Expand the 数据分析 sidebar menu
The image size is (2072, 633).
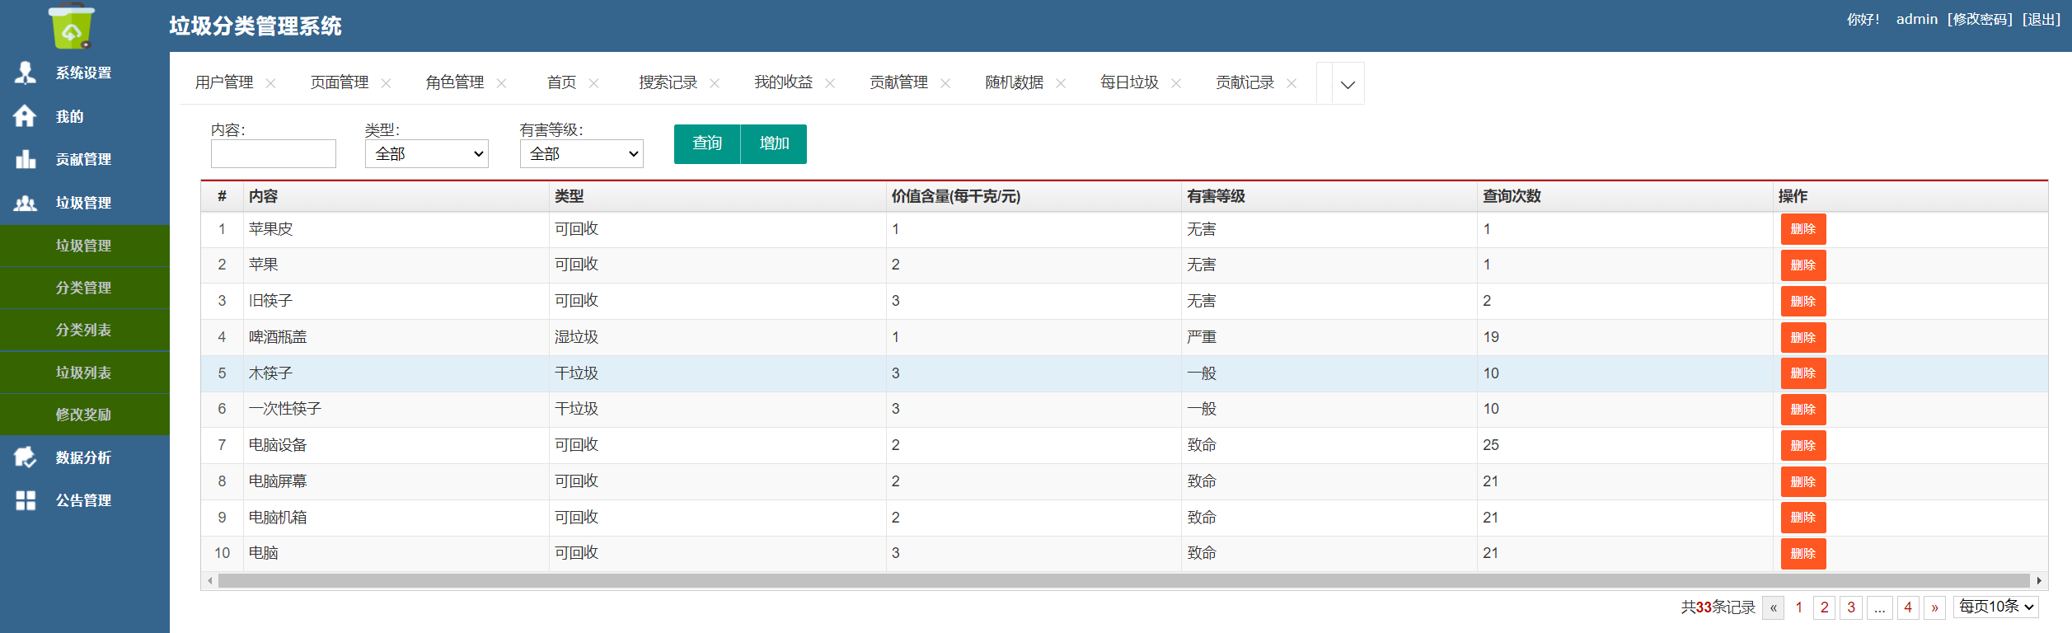pos(84,457)
